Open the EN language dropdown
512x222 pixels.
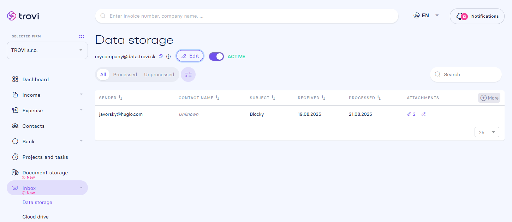(x=426, y=16)
